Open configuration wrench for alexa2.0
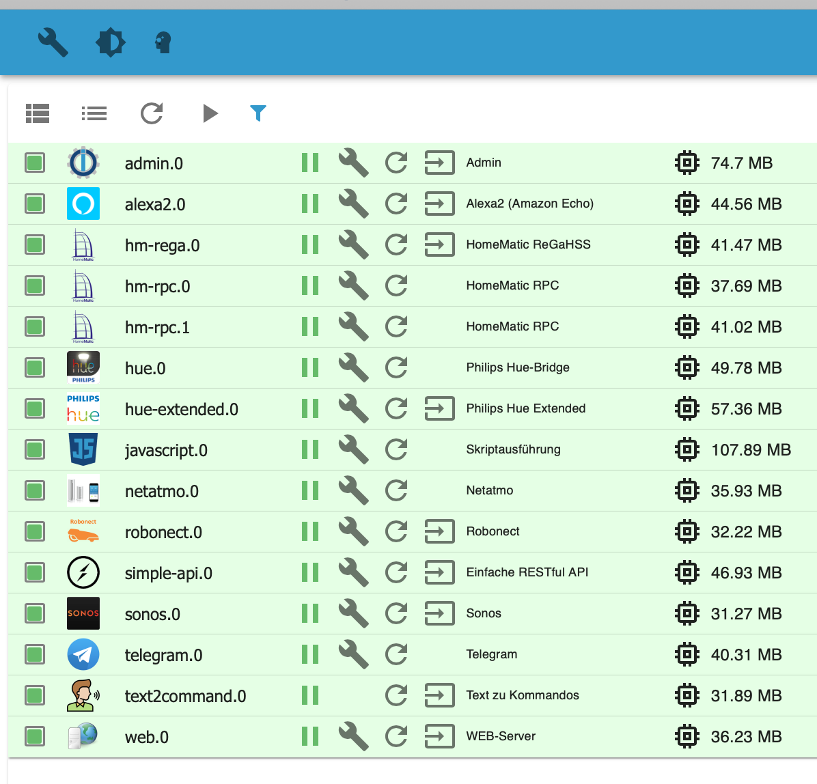The image size is (817, 784). [353, 204]
